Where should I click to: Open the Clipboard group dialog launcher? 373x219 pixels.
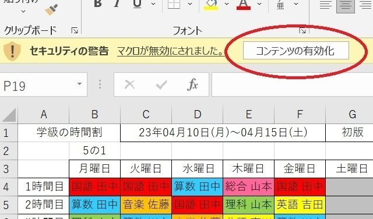(x=75, y=30)
